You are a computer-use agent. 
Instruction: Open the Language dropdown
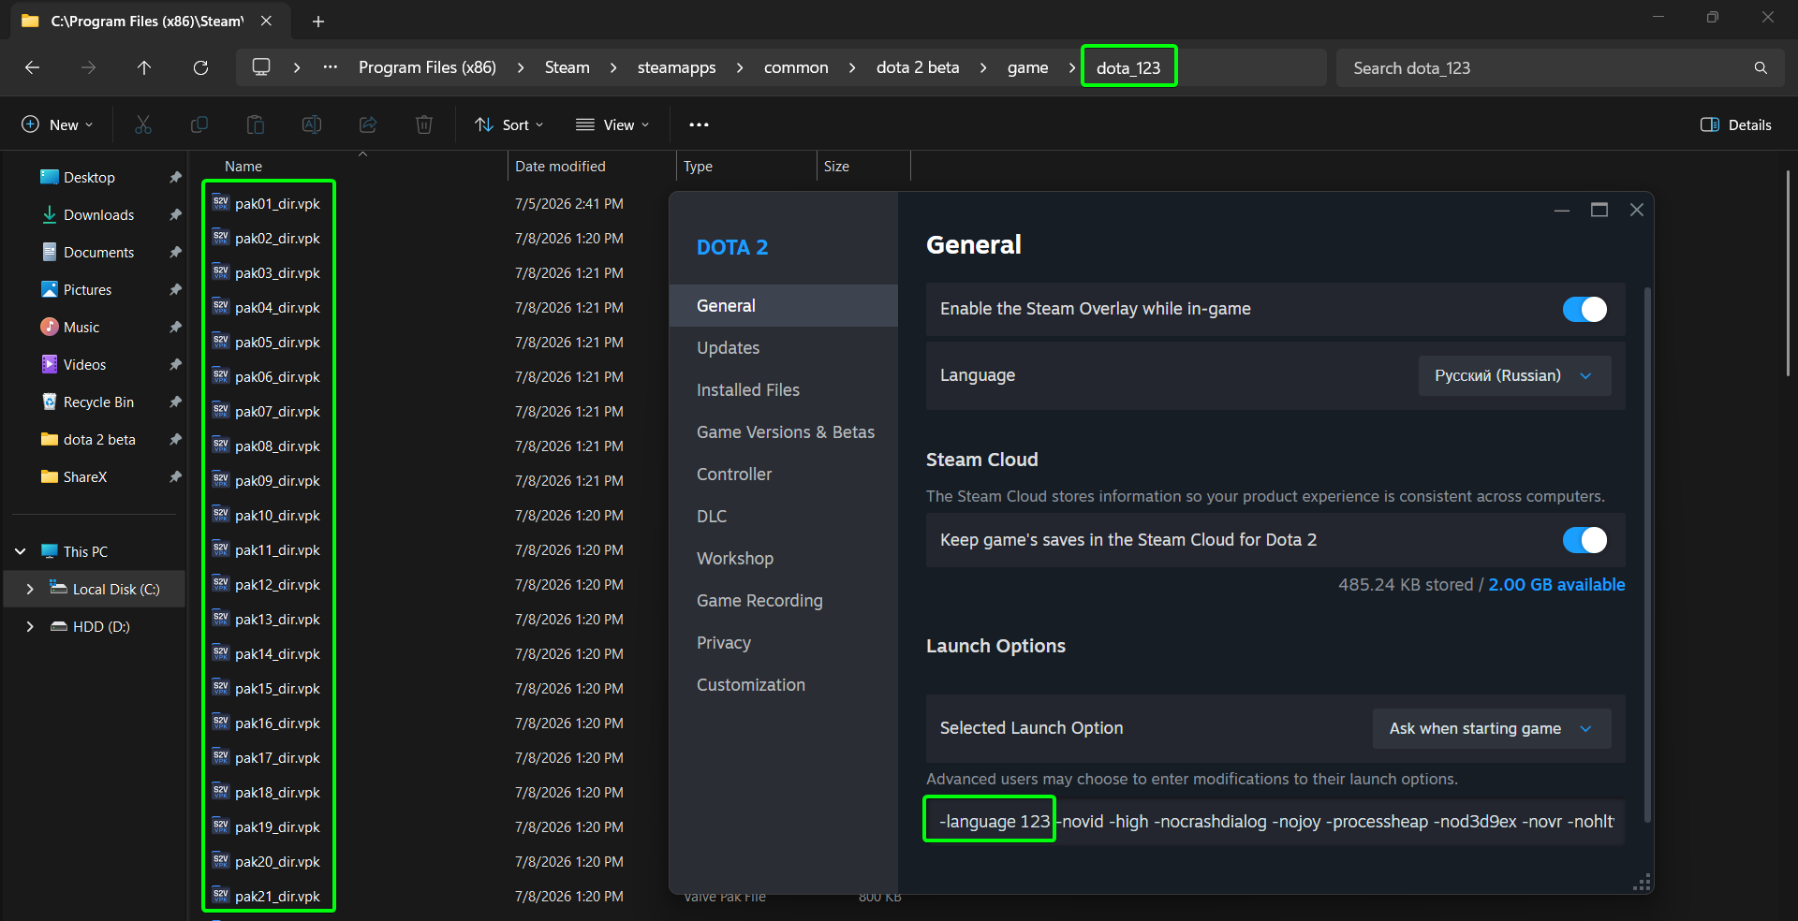(x=1514, y=375)
